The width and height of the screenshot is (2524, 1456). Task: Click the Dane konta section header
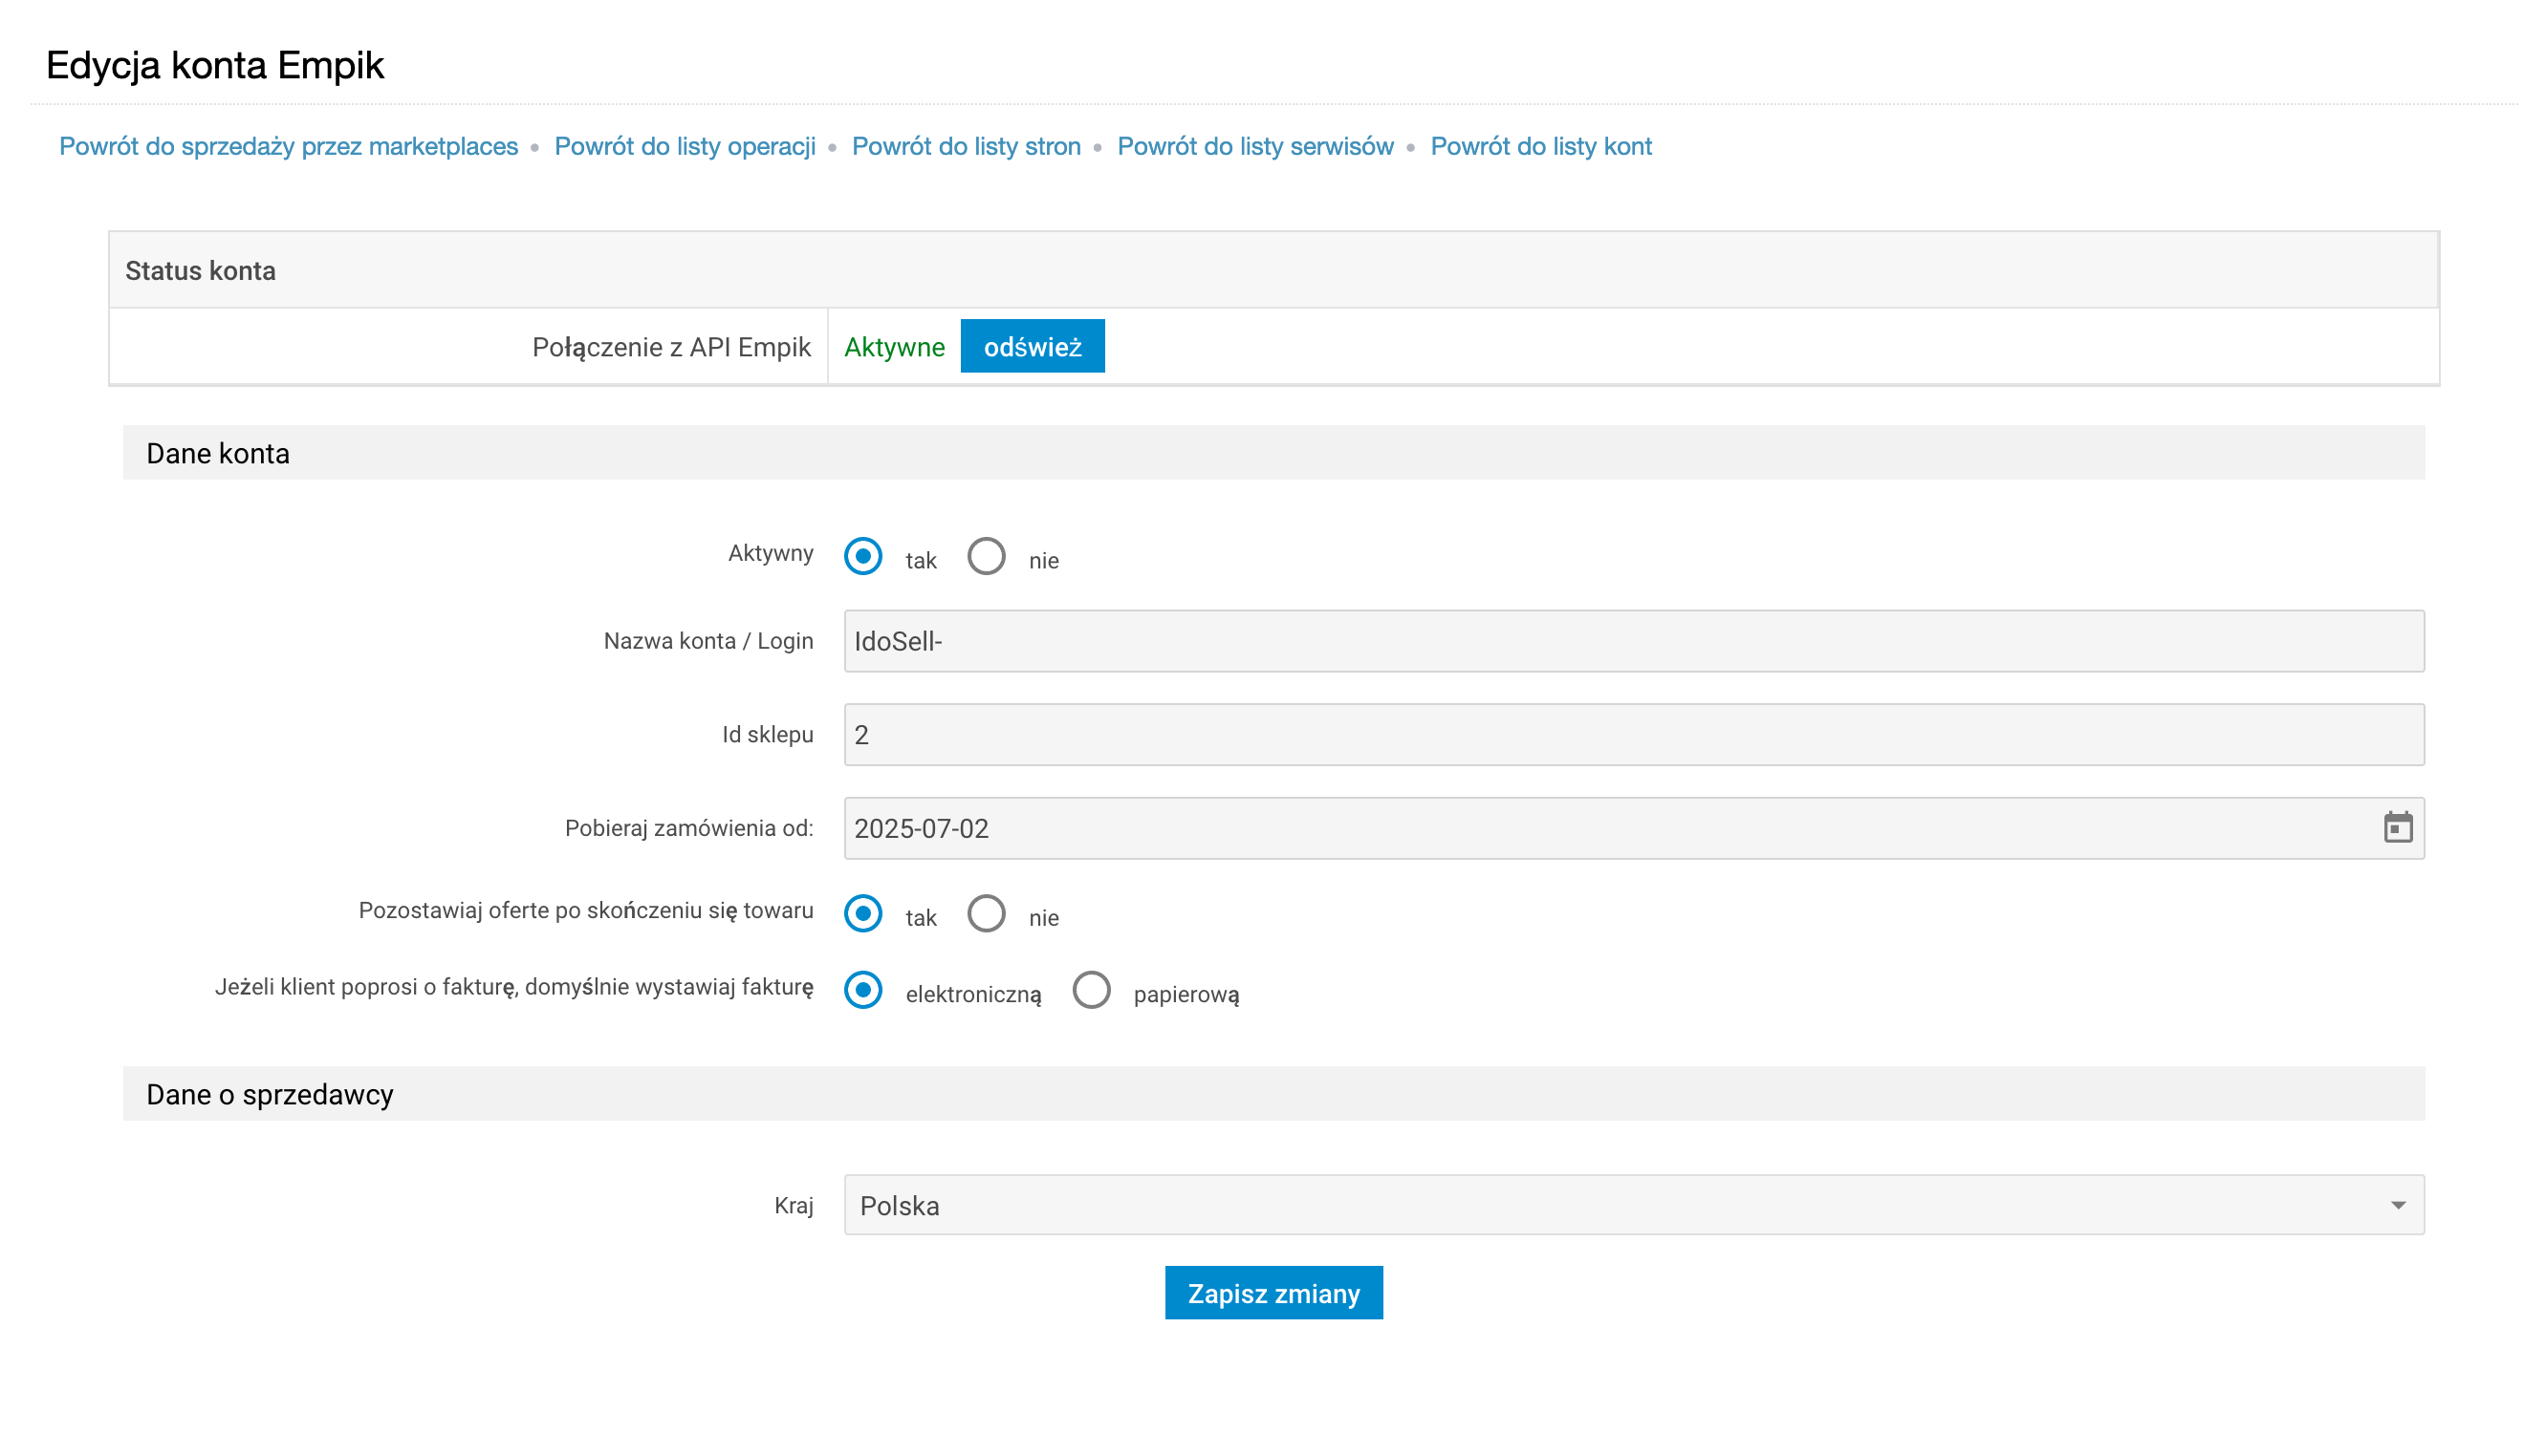point(1273,453)
